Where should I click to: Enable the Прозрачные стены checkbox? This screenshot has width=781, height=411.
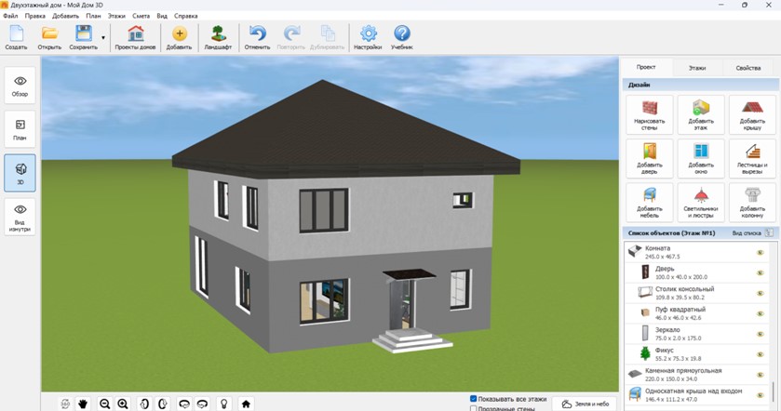[474, 408]
